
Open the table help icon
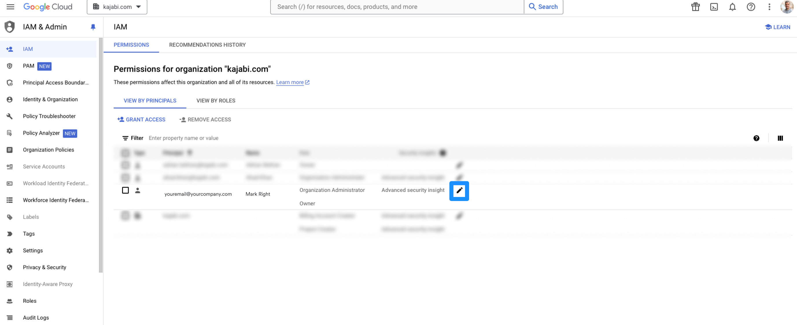click(x=756, y=138)
